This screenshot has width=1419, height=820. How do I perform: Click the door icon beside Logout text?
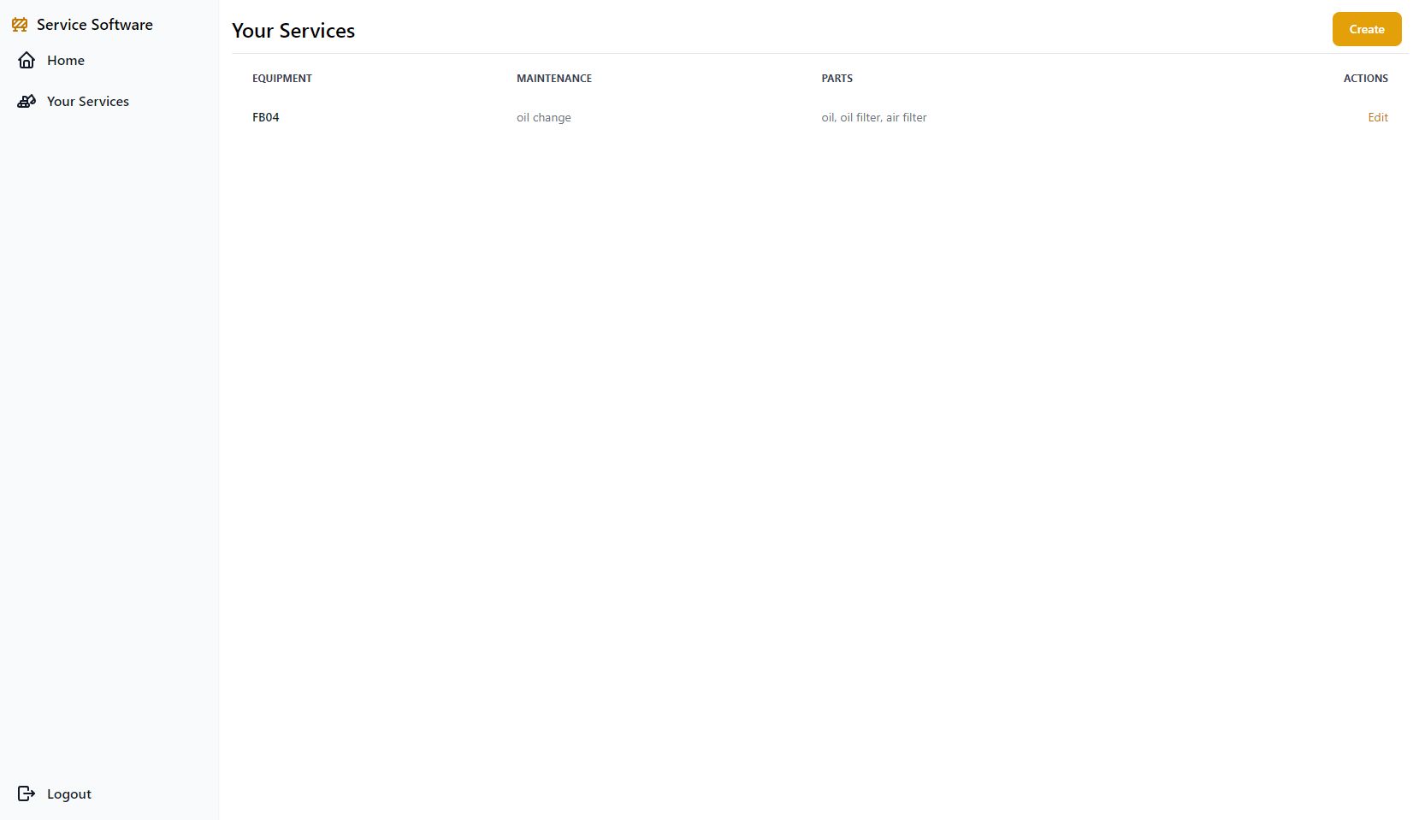coord(27,793)
